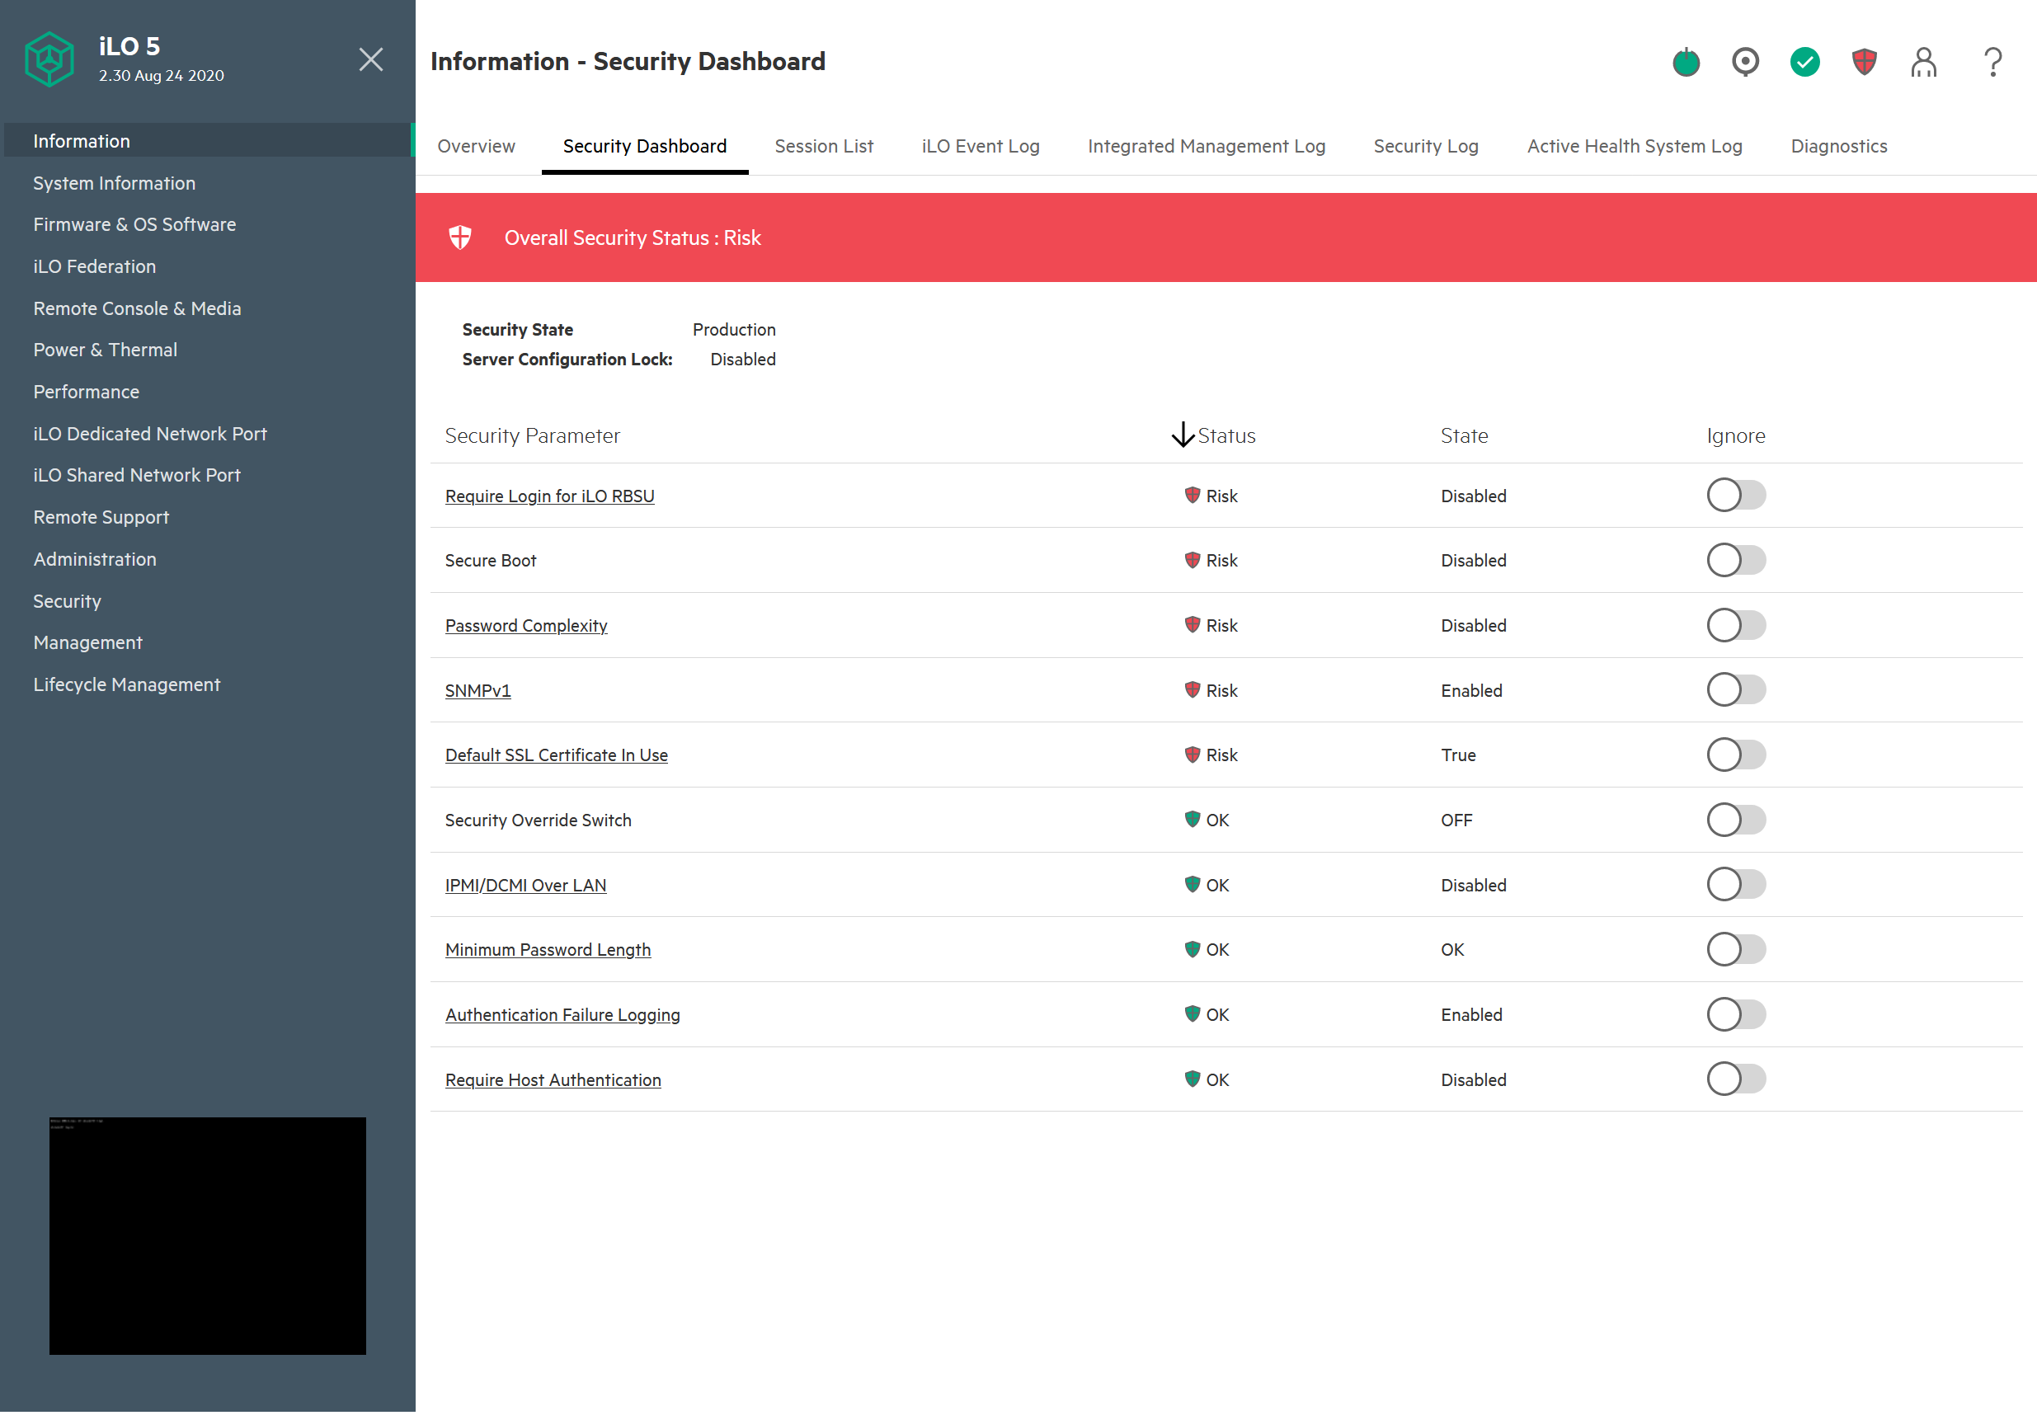Enable Ignore switch for SNMPv1

(1735, 690)
